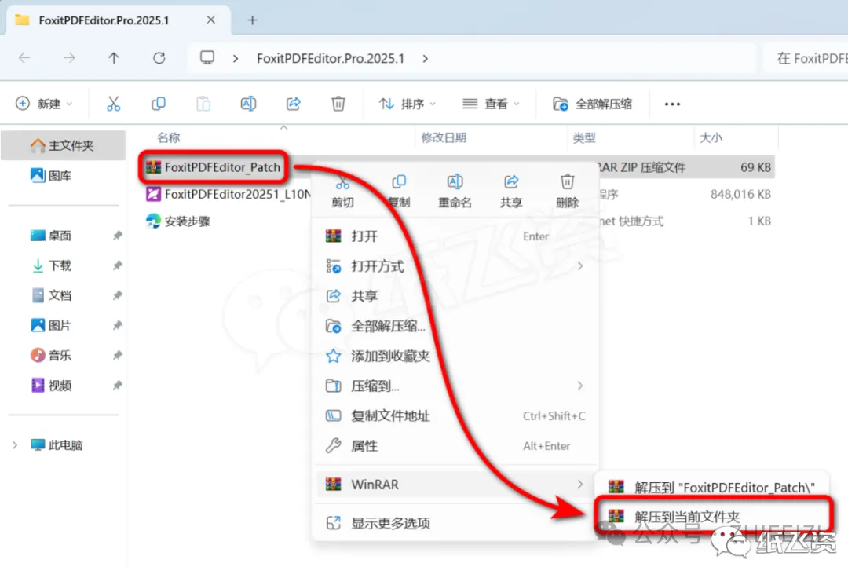
Task: Unpin 视频 using its pin icon
Action: (x=117, y=386)
